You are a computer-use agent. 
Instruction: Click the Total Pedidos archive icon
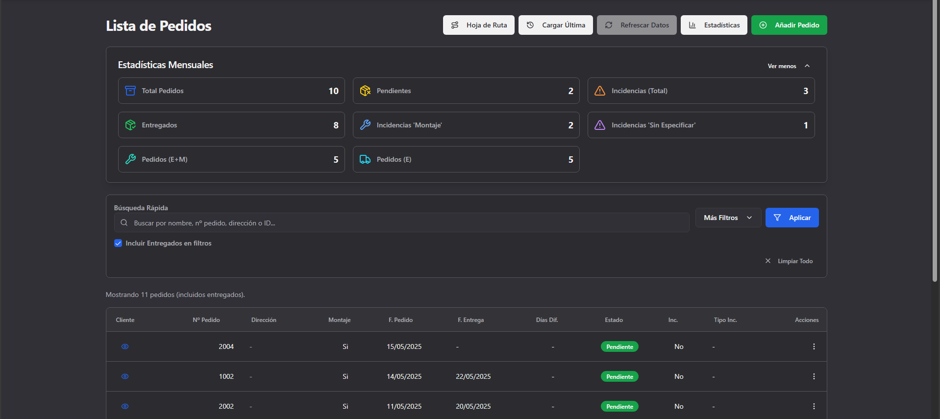click(x=130, y=91)
